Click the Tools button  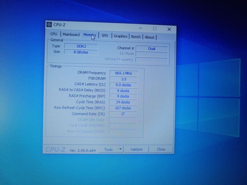(x=109, y=150)
